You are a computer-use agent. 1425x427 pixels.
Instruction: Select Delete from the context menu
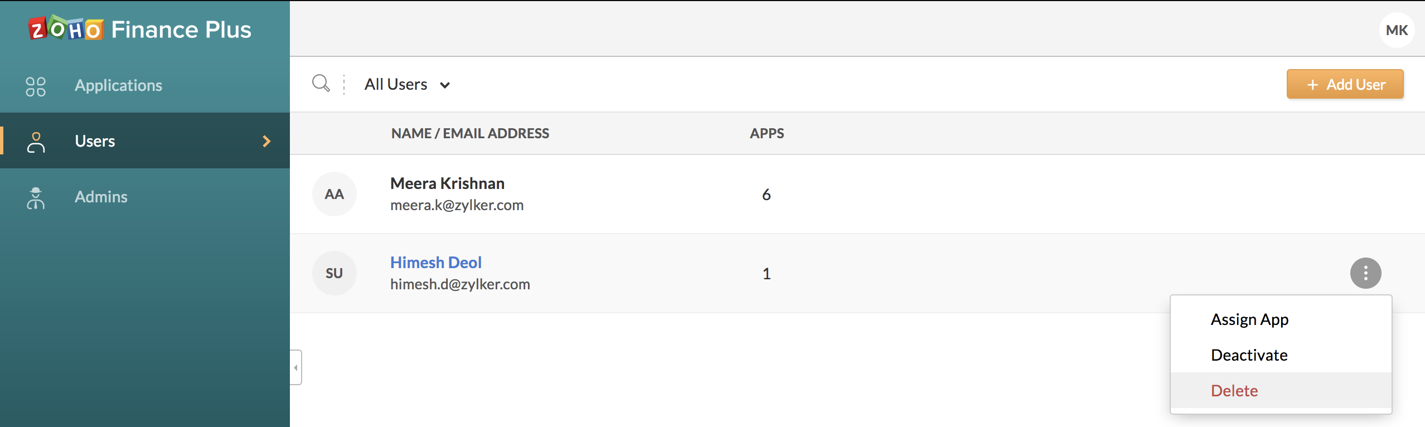tap(1234, 391)
